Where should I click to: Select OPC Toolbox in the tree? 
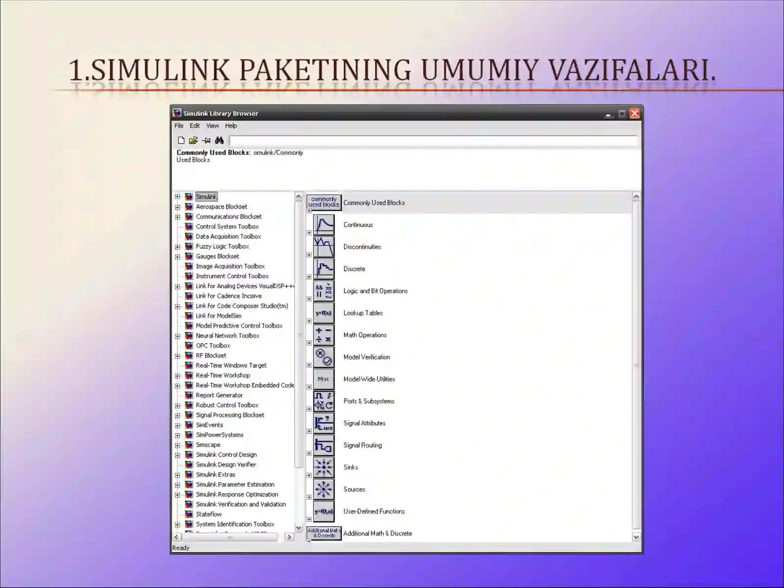(213, 345)
